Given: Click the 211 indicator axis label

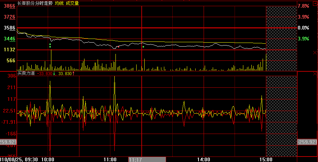Looking at the screenshot, I should pyautogui.click(x=12, y=88).
